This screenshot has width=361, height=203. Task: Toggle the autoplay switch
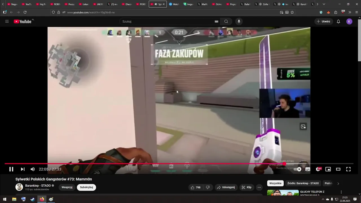click(298, 169)
